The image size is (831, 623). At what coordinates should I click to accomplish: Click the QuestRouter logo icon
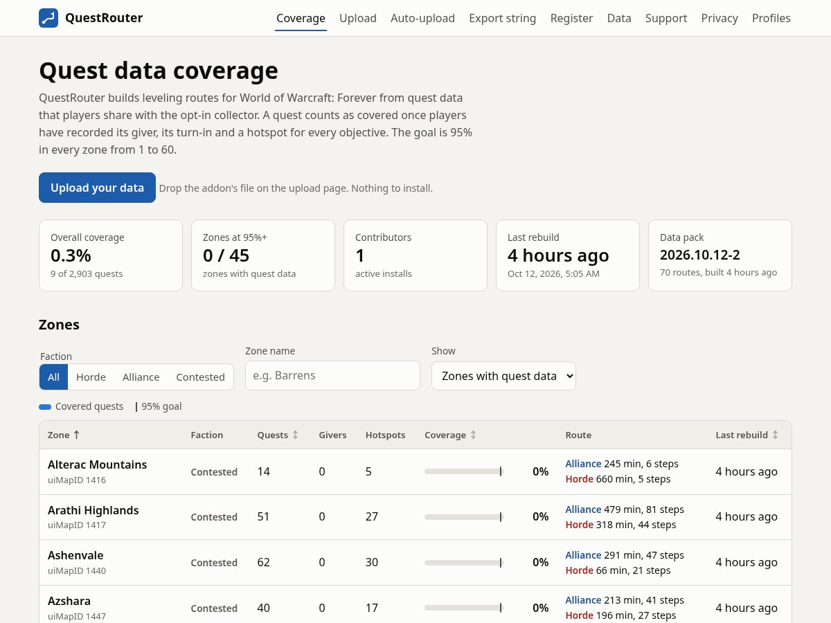point(48,18)
